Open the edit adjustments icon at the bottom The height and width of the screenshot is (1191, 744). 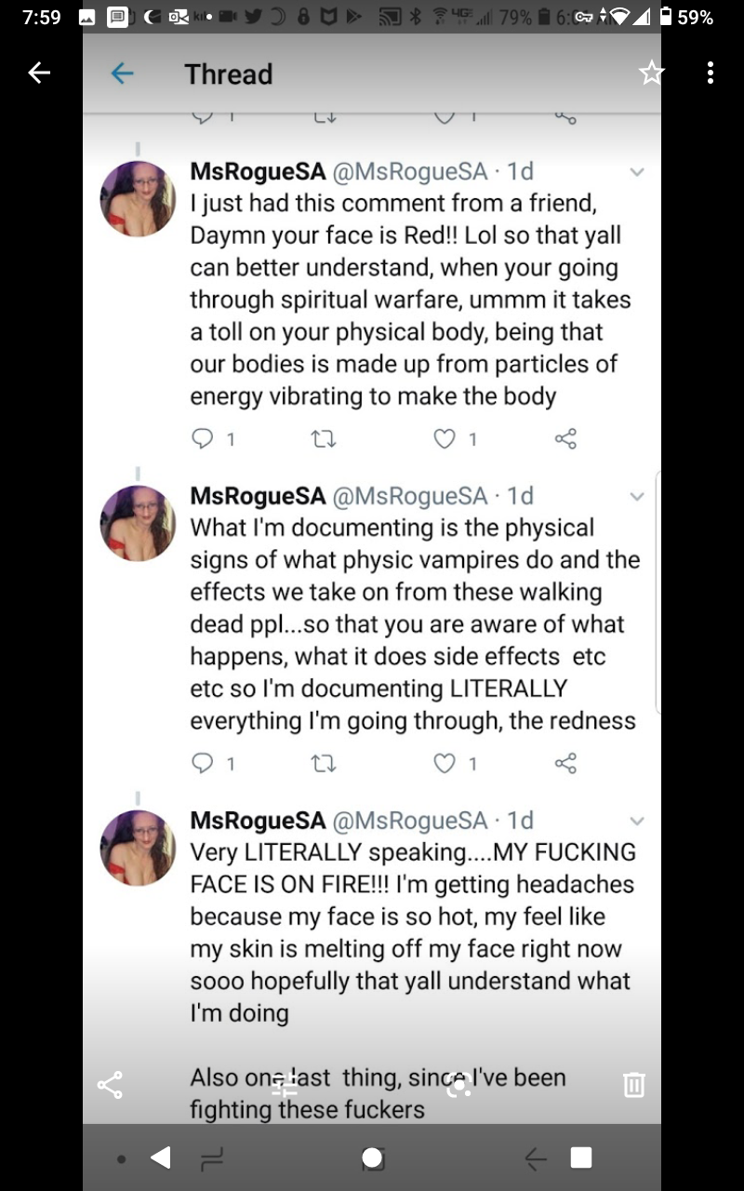[285, 1085]
